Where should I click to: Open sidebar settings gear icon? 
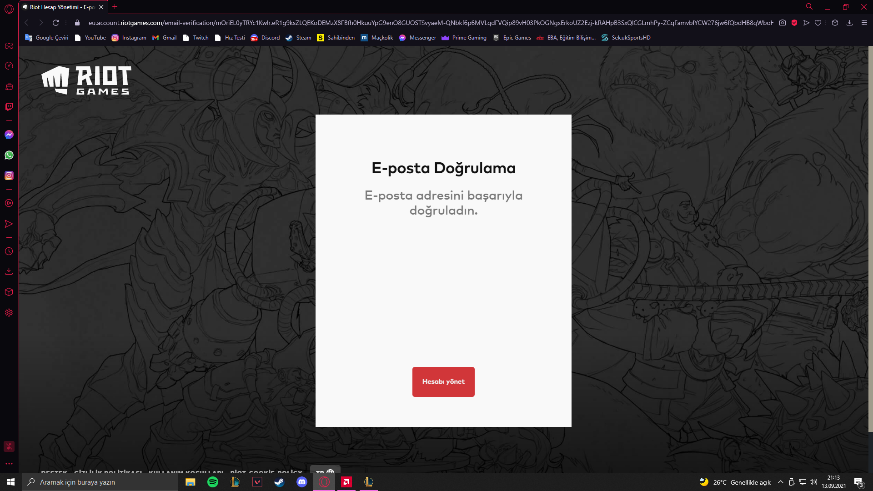9,313
